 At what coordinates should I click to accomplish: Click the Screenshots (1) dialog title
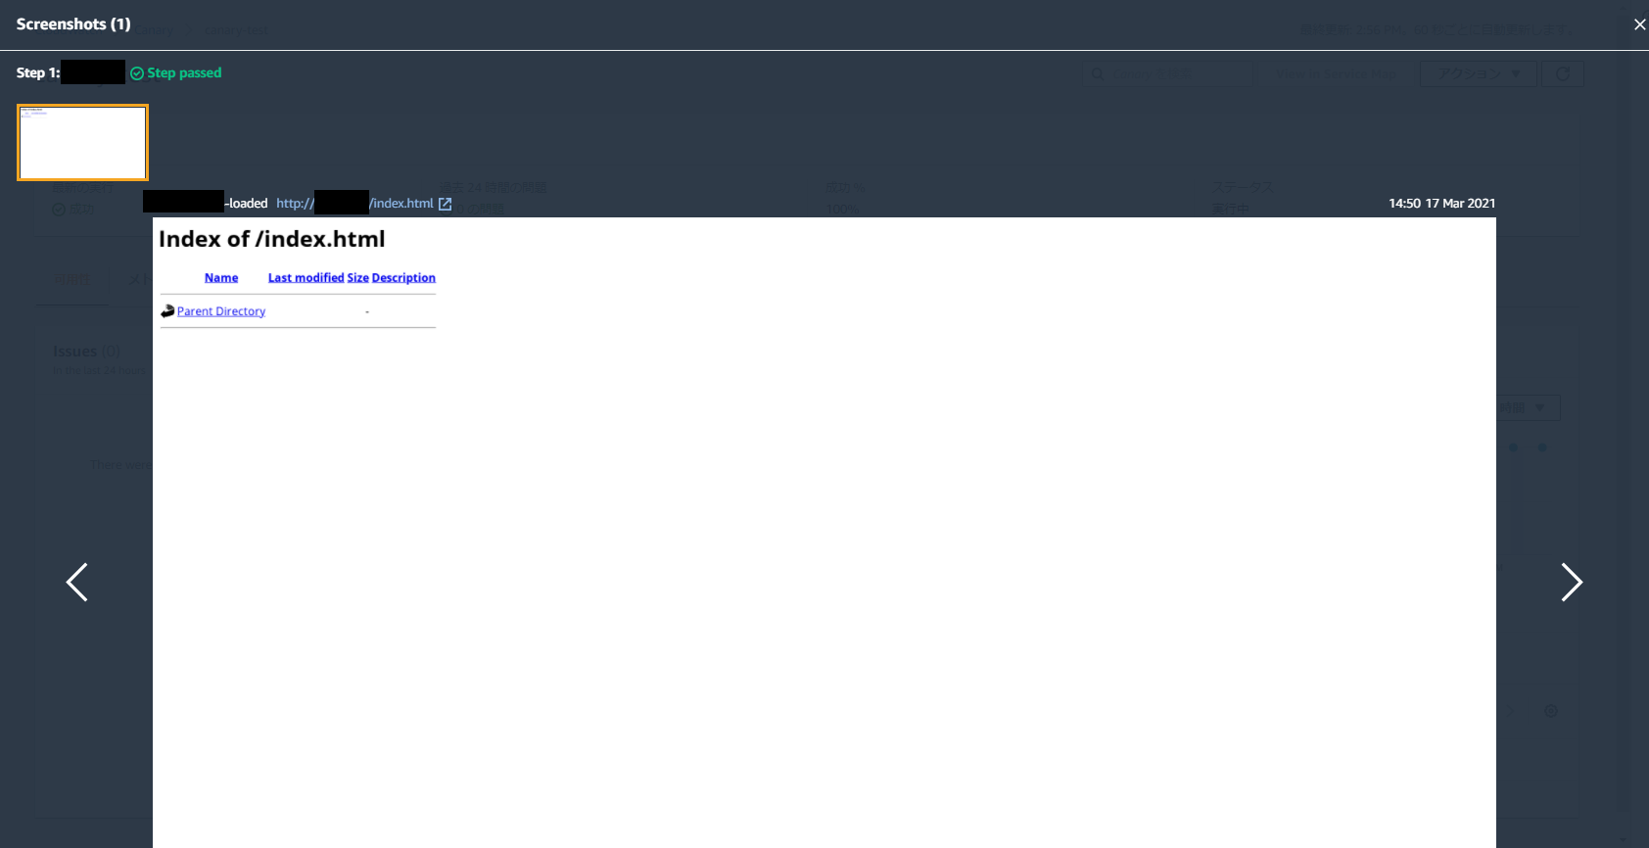pyautogui.click(x=73, y=24)
